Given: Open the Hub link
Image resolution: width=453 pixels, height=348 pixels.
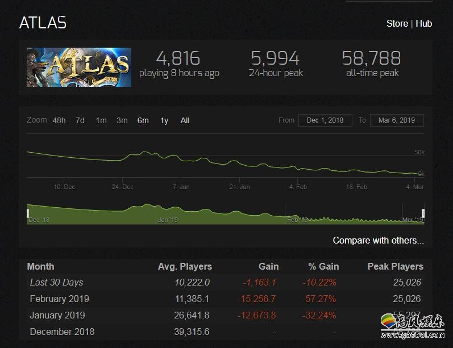Looking at the screenshot, I should pos(423,23).
